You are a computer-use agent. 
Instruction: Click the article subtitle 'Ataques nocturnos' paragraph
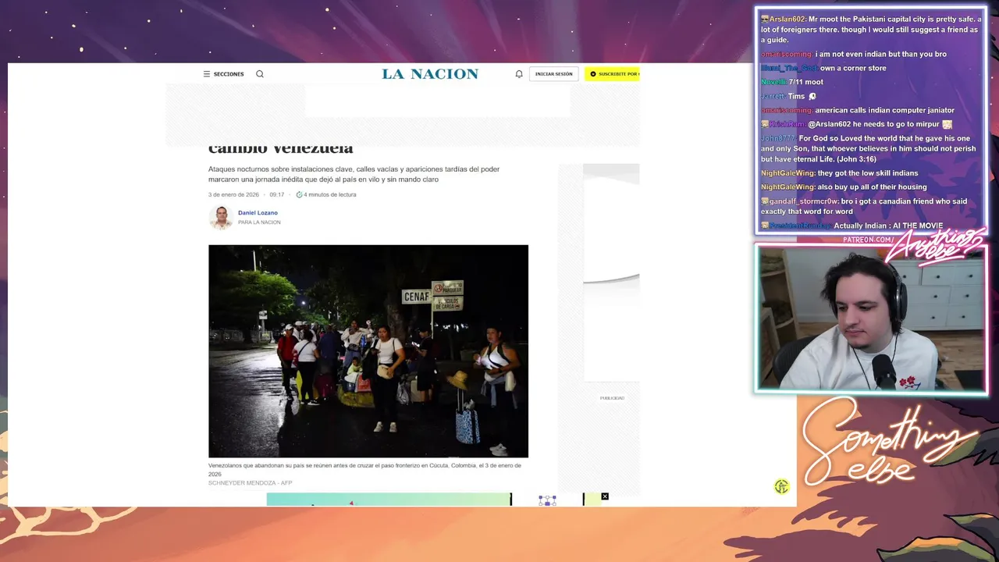click(354, 174)
